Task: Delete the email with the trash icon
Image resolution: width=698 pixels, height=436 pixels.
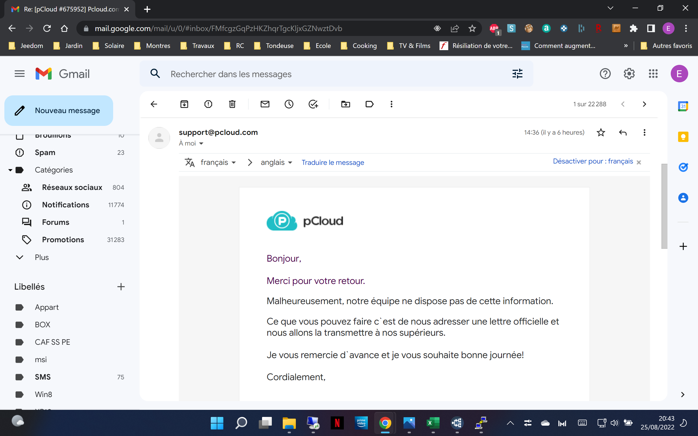Action: [232, 104]
